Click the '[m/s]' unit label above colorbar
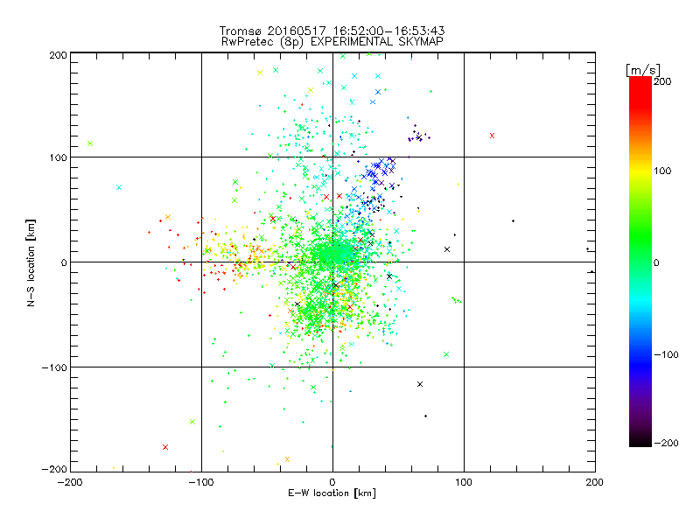The image size is (700, 525). click(x=643, y=70)
